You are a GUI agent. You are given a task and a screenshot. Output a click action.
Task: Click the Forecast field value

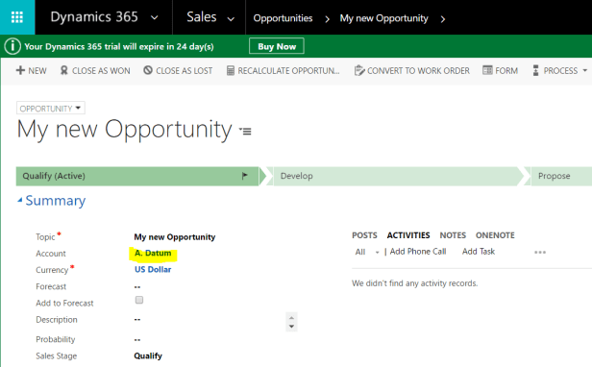[137, 287]
